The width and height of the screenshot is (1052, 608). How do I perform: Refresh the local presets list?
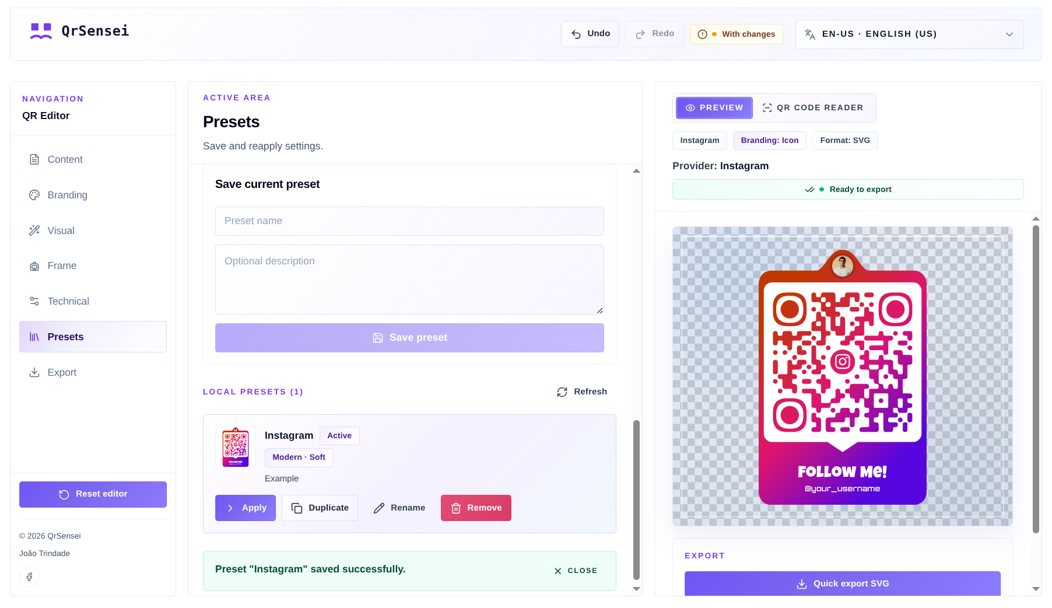582,392
